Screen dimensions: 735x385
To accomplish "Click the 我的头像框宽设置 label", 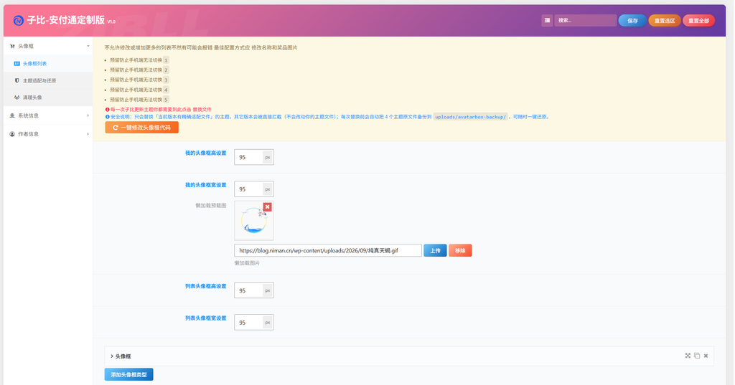I will click(206, 185).
